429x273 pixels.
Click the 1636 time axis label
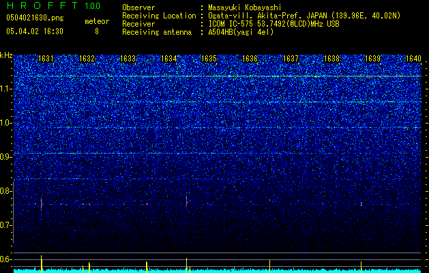pos(250,59)
